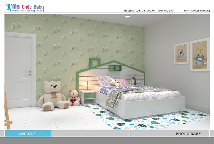Image resolution: width=214 pixels, height=144 pixels.
Task: Click the koala picture frame on the wall
Action: [181, 53]
